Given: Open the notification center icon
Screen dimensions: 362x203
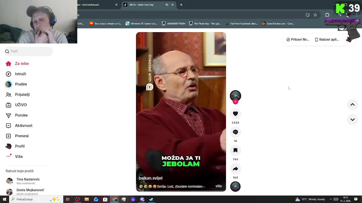Looking at the screenshot, I should (356, 199).
